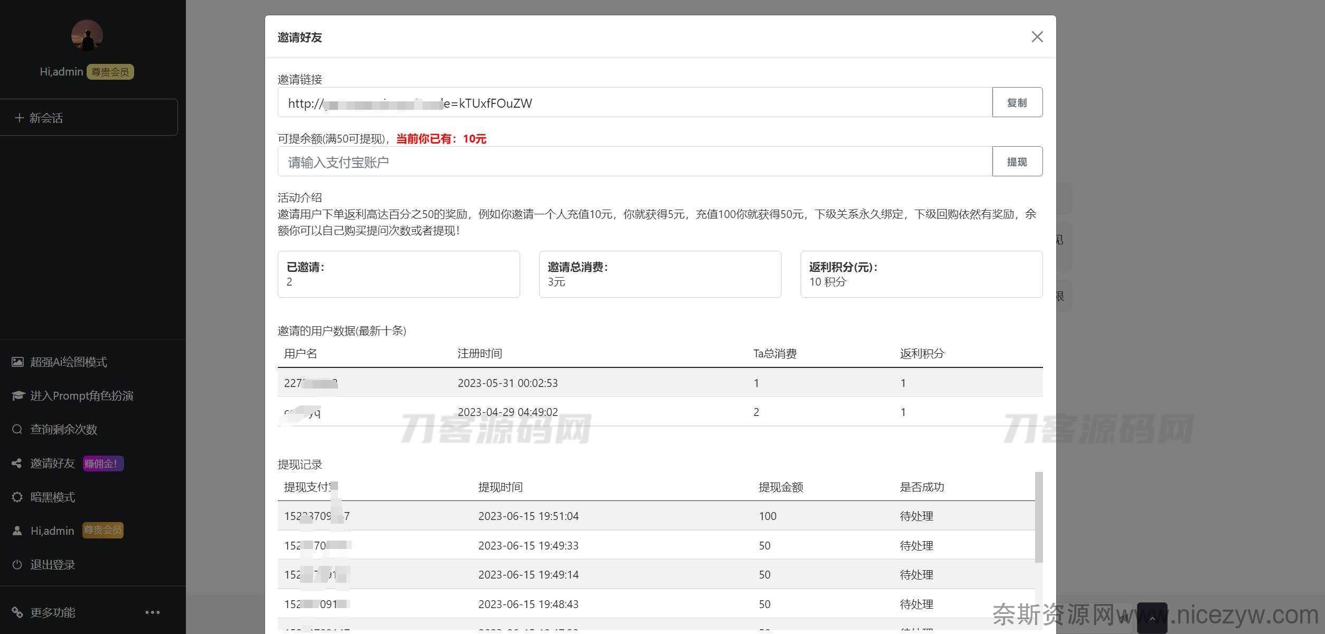
Task: Click the share icon beside 邀请好友
Action: tap(17, 463)
